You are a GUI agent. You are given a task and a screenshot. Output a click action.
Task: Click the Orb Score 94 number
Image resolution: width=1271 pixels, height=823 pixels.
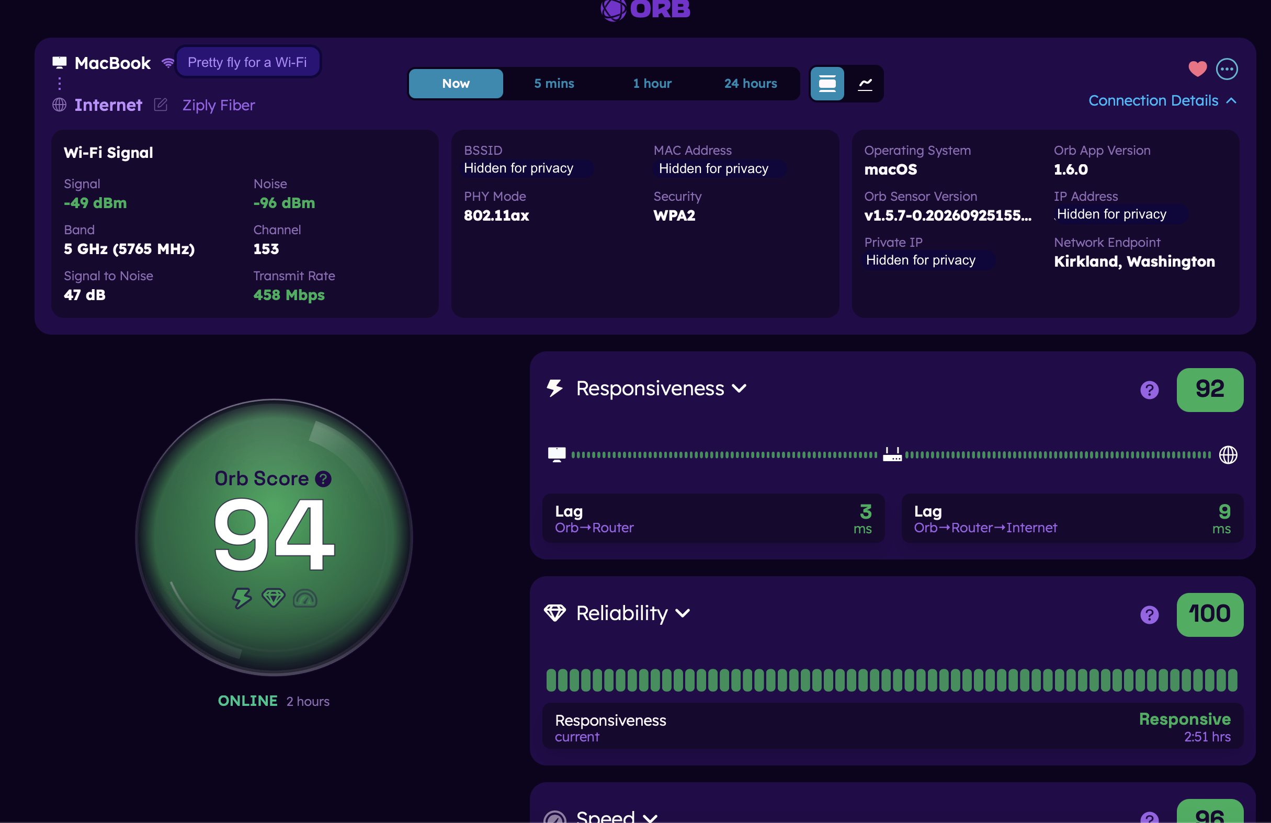274,534
